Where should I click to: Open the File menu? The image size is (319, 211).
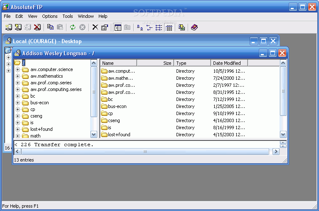[x=7, y=16]
